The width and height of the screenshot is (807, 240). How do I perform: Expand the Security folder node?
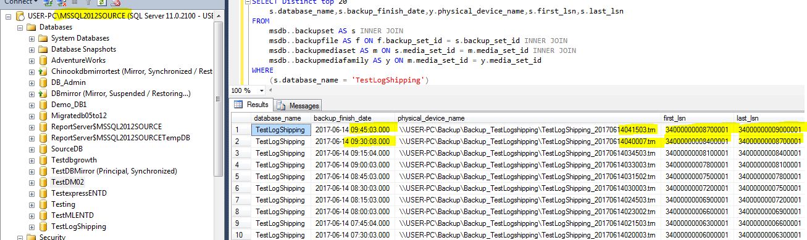20,237
